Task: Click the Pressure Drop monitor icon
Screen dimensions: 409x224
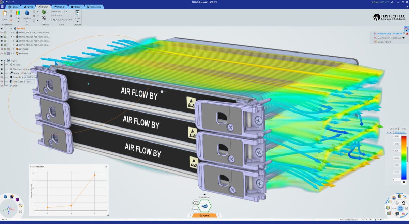Action: click(x=375, y=34)
